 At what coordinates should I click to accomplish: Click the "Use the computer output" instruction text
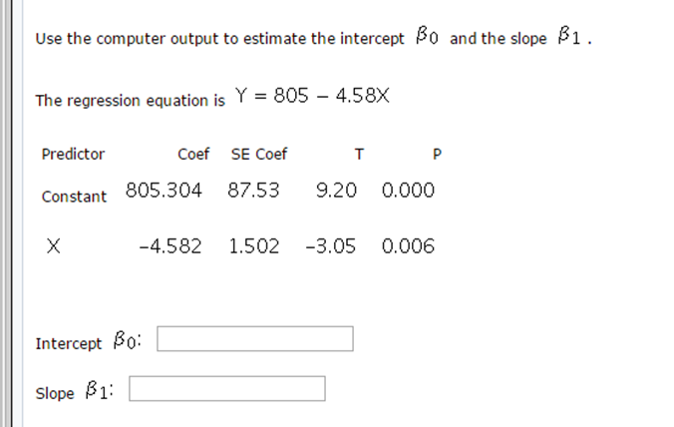coord(219,39)
